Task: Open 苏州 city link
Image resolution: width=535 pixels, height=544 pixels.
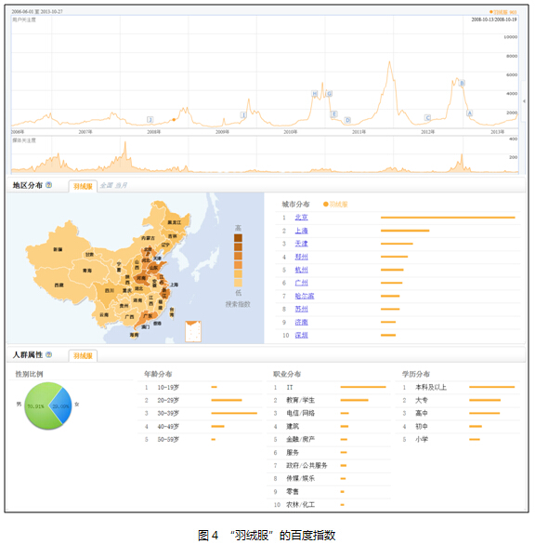Action: (302, 309)
